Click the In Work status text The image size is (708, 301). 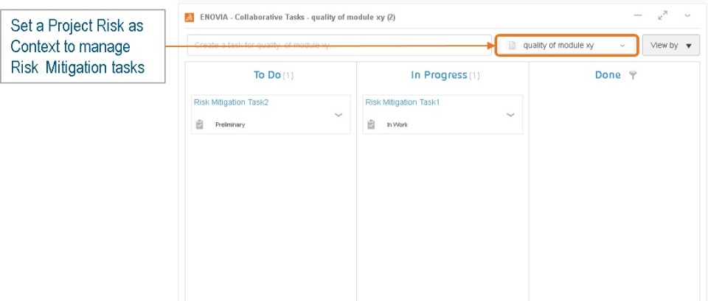397,125
